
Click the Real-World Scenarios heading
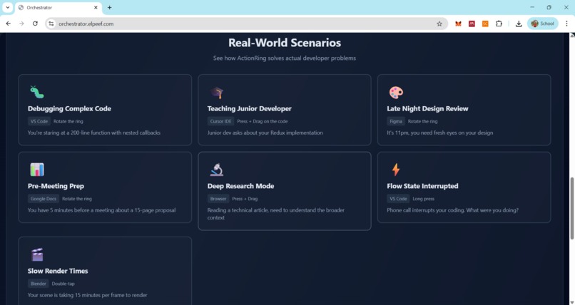[x=285, y=43]
